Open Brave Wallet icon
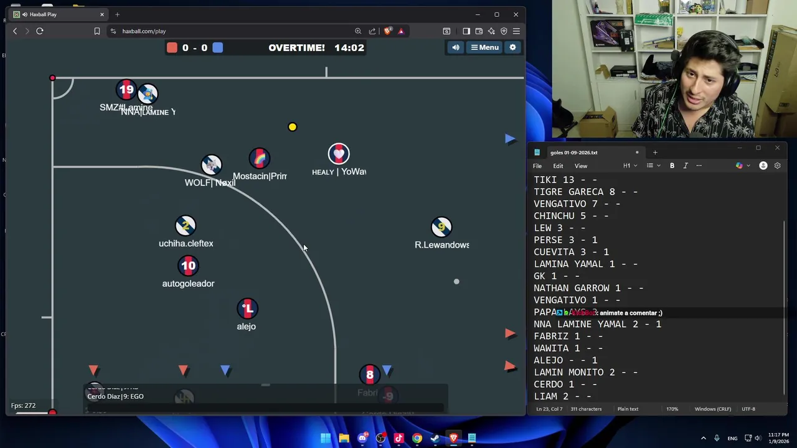The image size is (797, 448). (x=479, y=31)
